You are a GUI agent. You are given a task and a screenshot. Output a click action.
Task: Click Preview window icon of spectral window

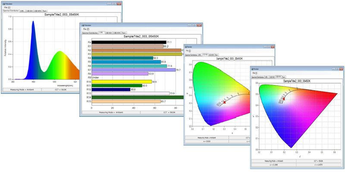(x=3, y=4)
